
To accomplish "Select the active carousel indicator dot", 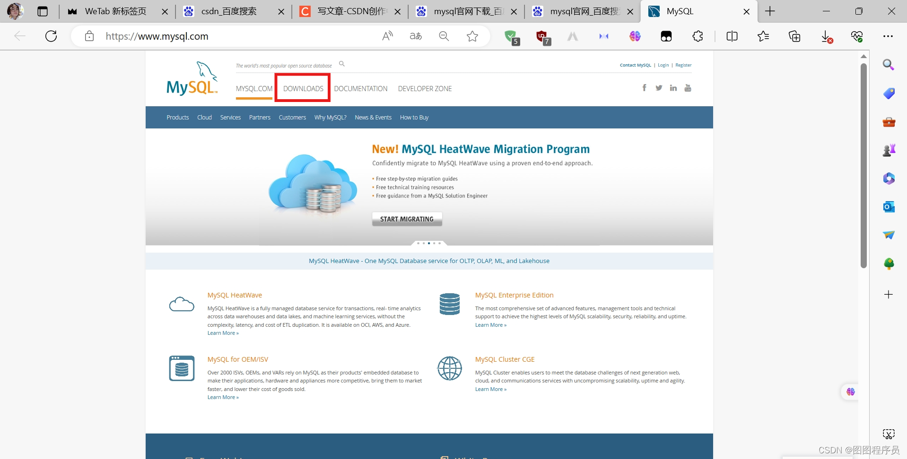I will [x=429, y=243].
